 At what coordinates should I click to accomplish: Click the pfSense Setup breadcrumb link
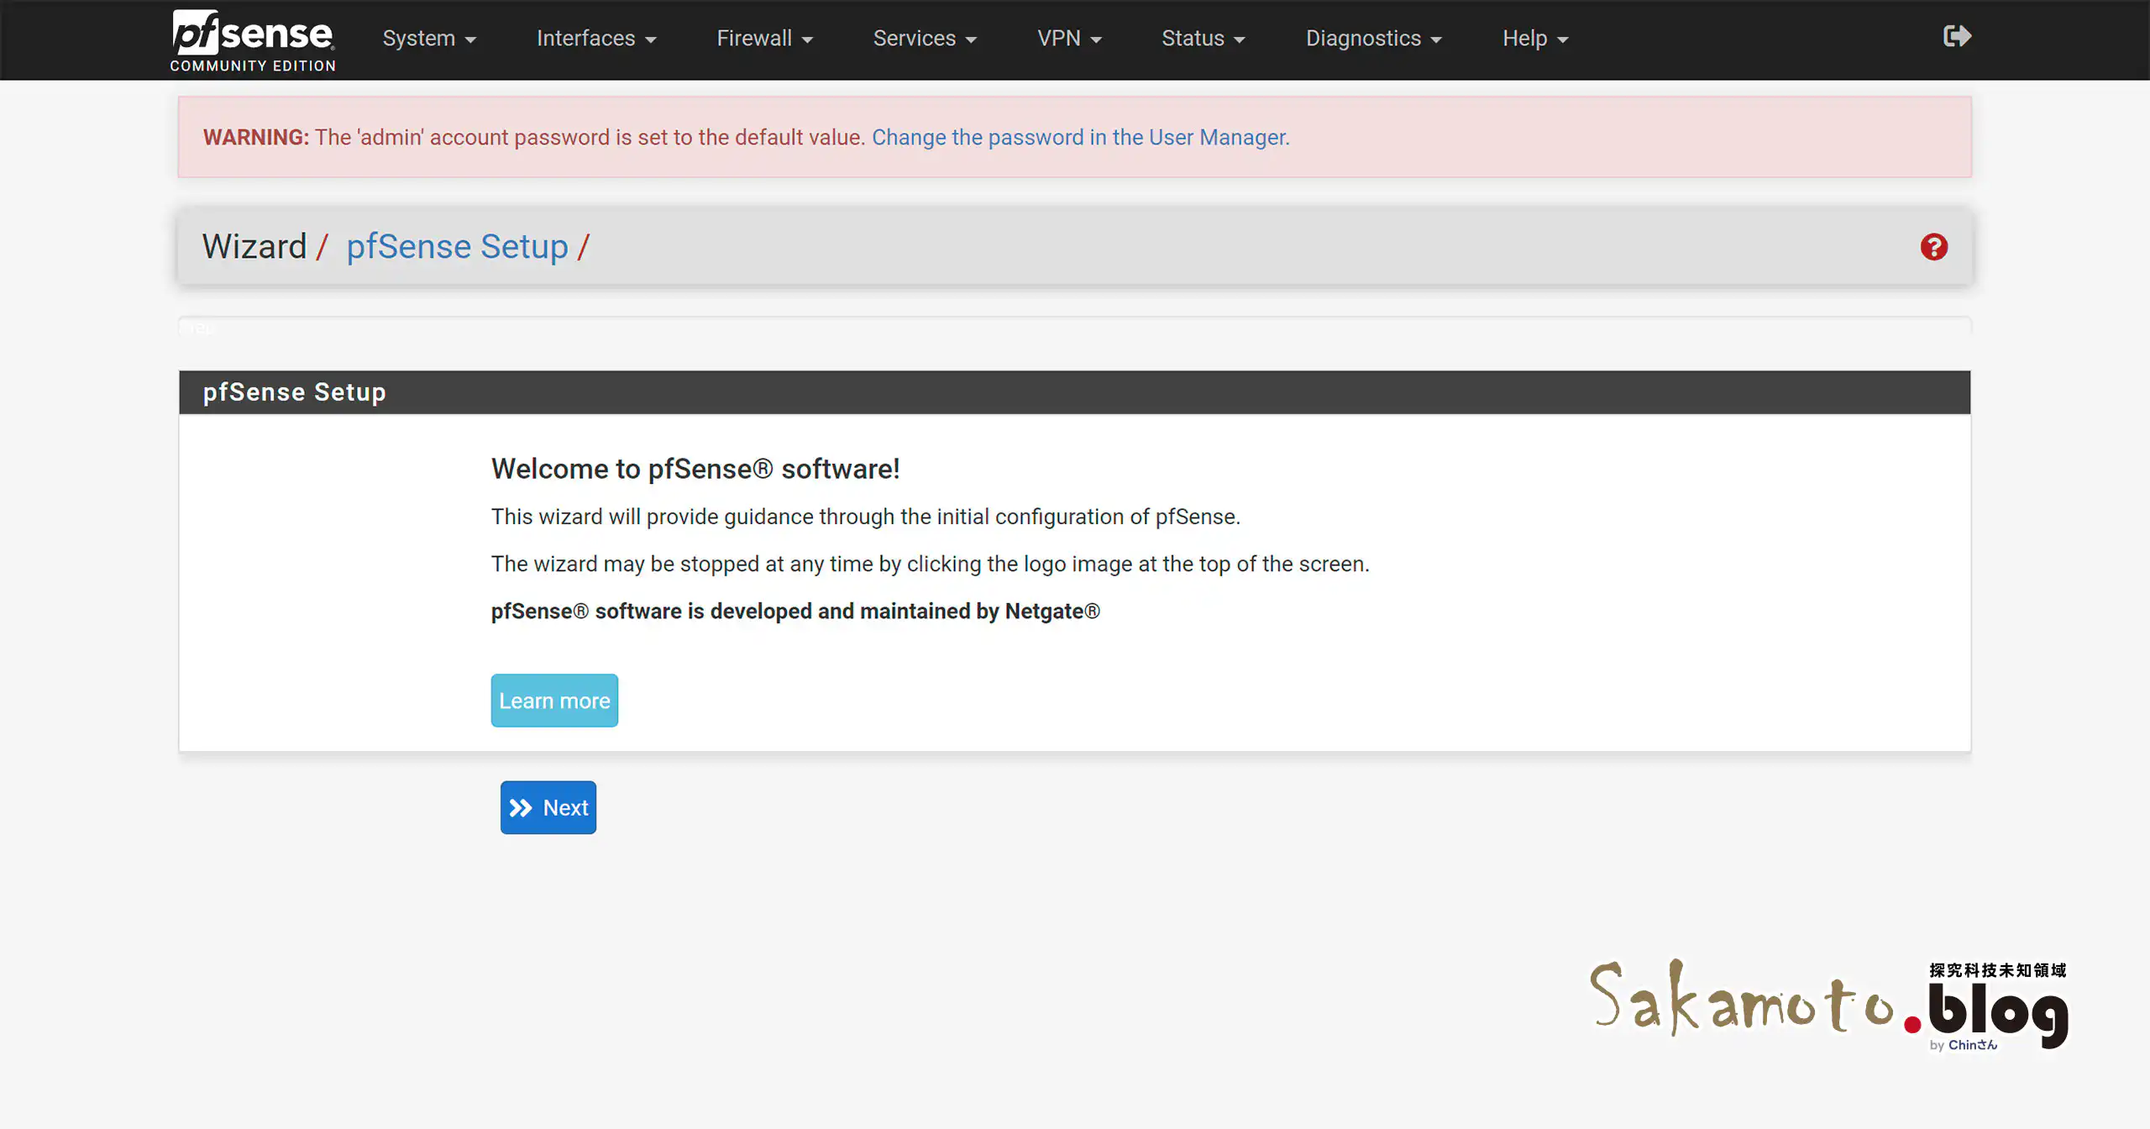[x=459, y=246]
